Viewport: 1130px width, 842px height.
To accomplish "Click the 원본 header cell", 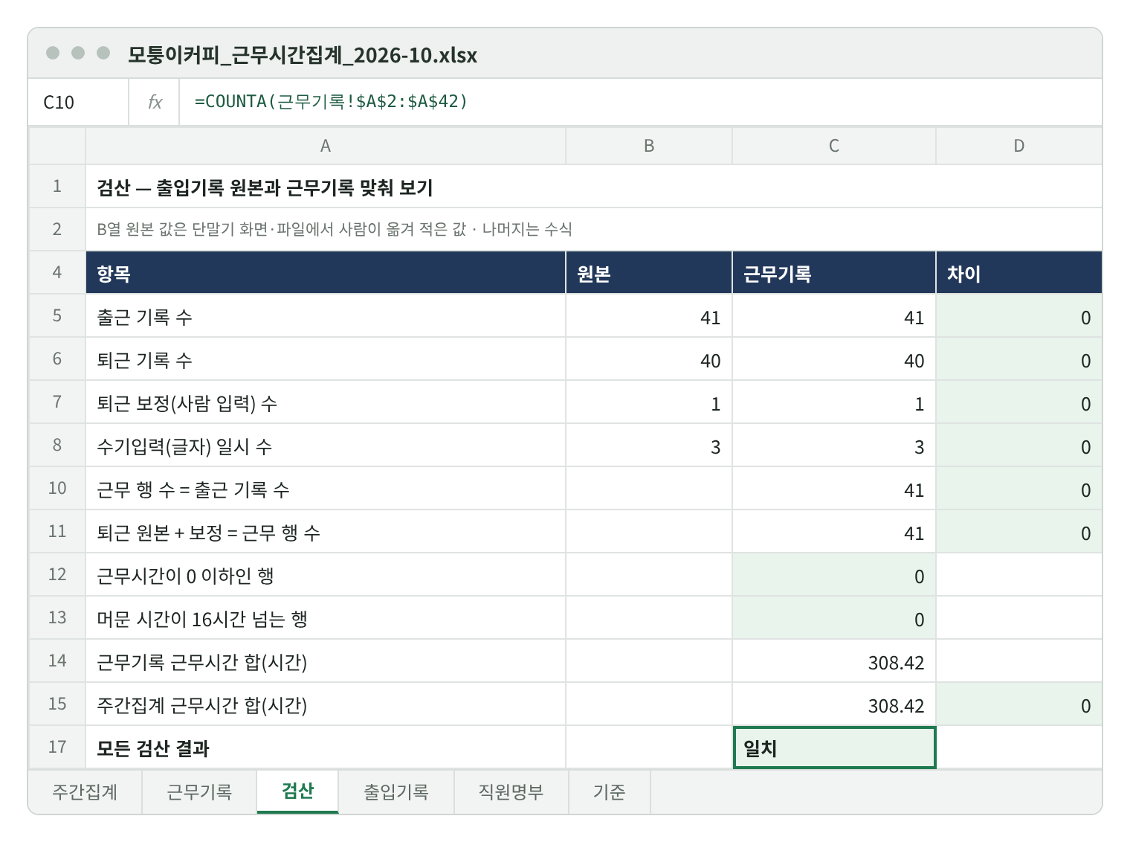I will [x=649, y=273].
